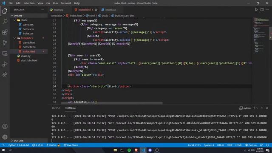Click templates breadcrumb segment
272x153 pixels.
(x=57, y=16)
